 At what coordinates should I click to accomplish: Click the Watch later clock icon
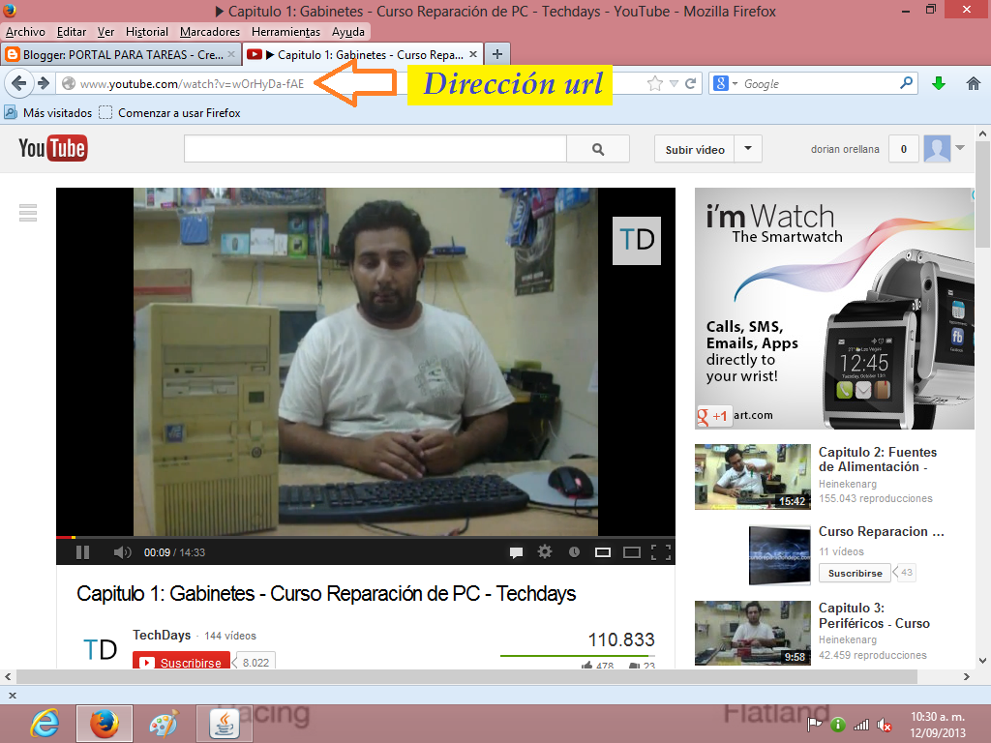(x=574, y=552)
